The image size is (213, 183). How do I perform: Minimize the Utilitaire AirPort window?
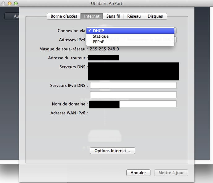click(x=10, y=3)
